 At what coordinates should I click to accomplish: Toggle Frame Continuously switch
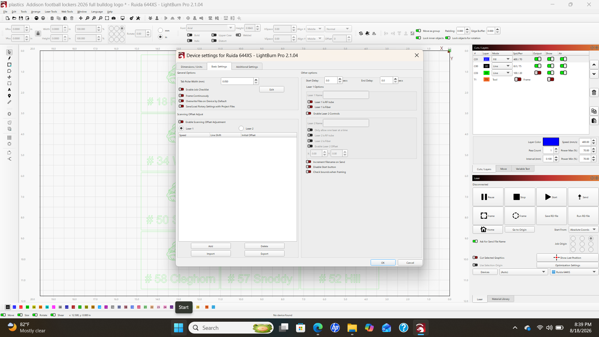point(181,96)
